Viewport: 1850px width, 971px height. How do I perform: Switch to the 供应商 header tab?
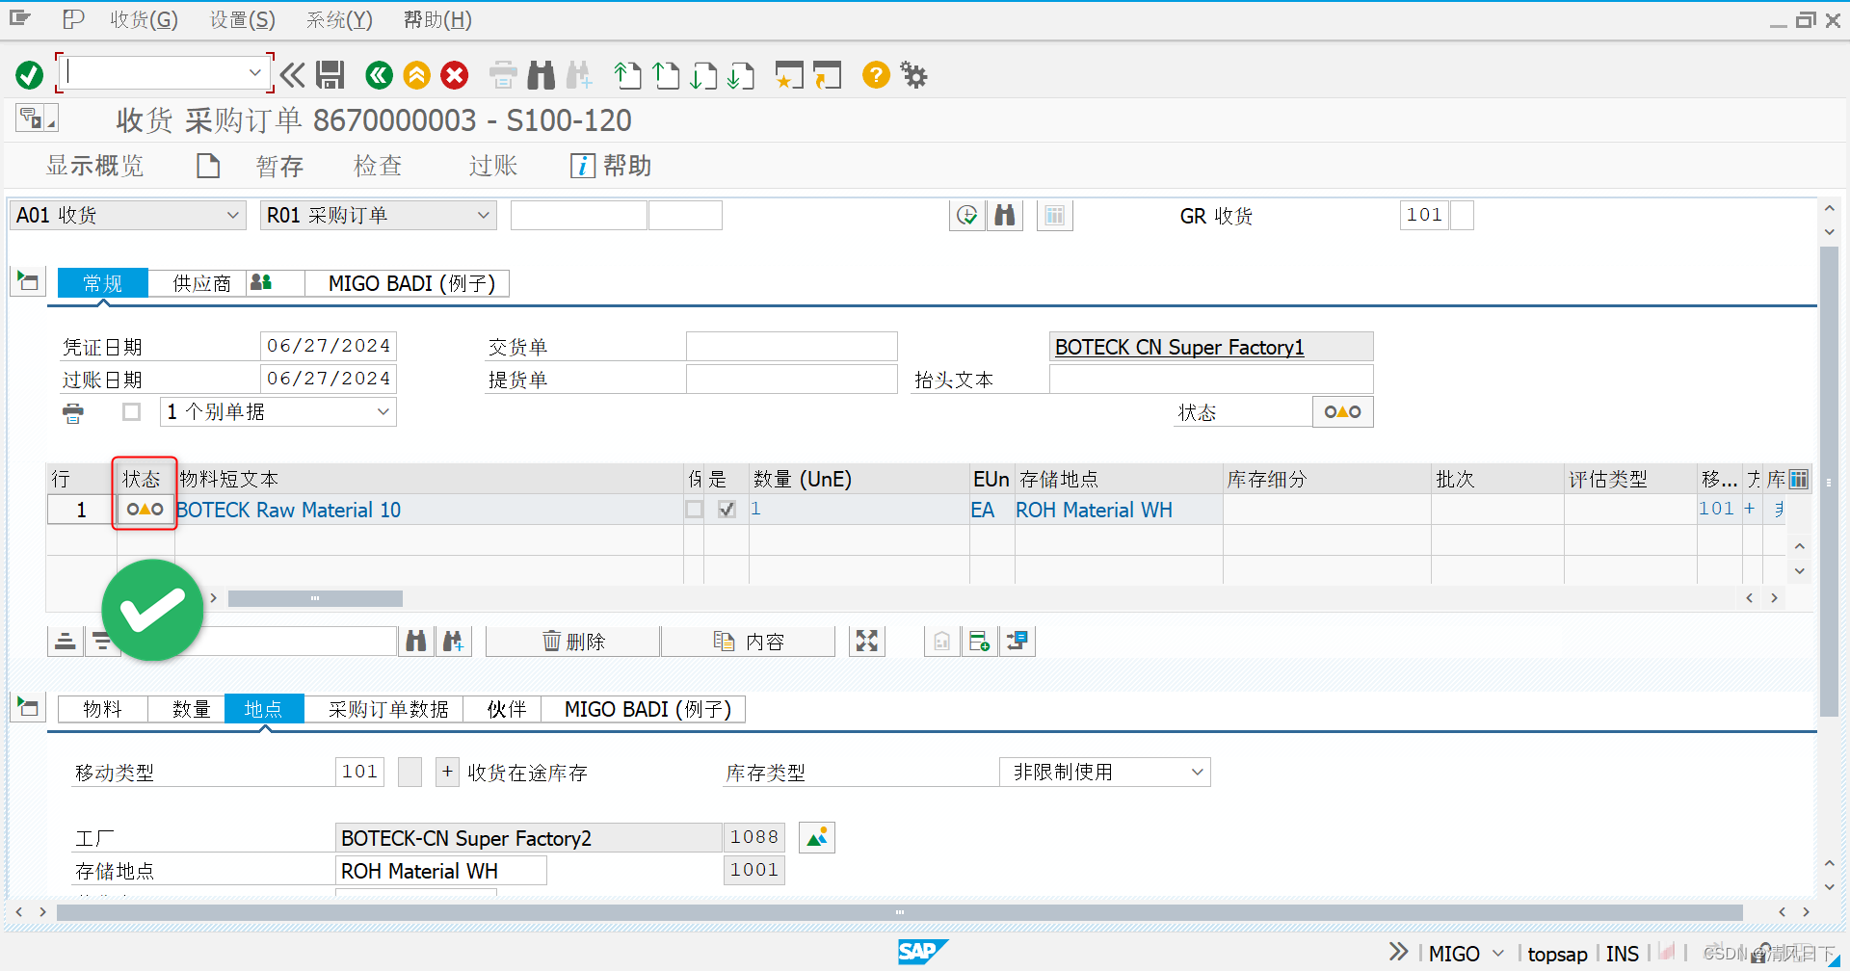click(201, 283)
